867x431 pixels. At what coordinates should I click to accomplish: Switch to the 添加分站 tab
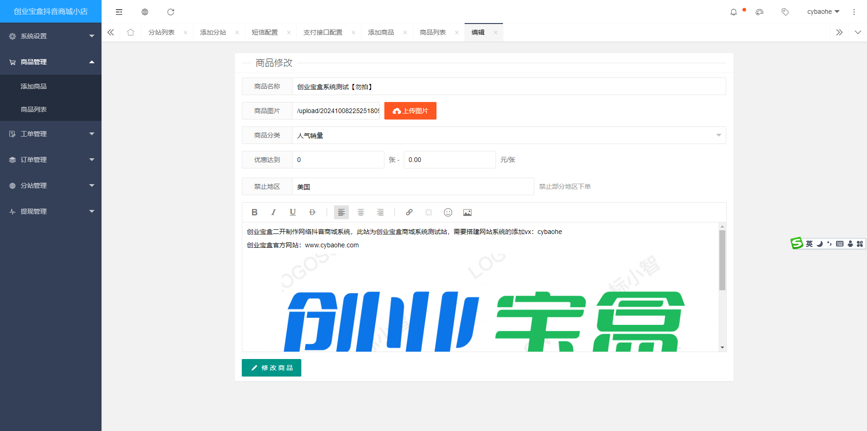click(213, 32)
